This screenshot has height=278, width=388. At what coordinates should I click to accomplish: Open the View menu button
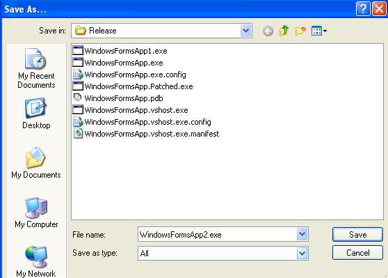[x=319, y=31]
